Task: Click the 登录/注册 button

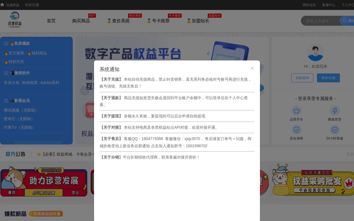Action: point(328,78)
